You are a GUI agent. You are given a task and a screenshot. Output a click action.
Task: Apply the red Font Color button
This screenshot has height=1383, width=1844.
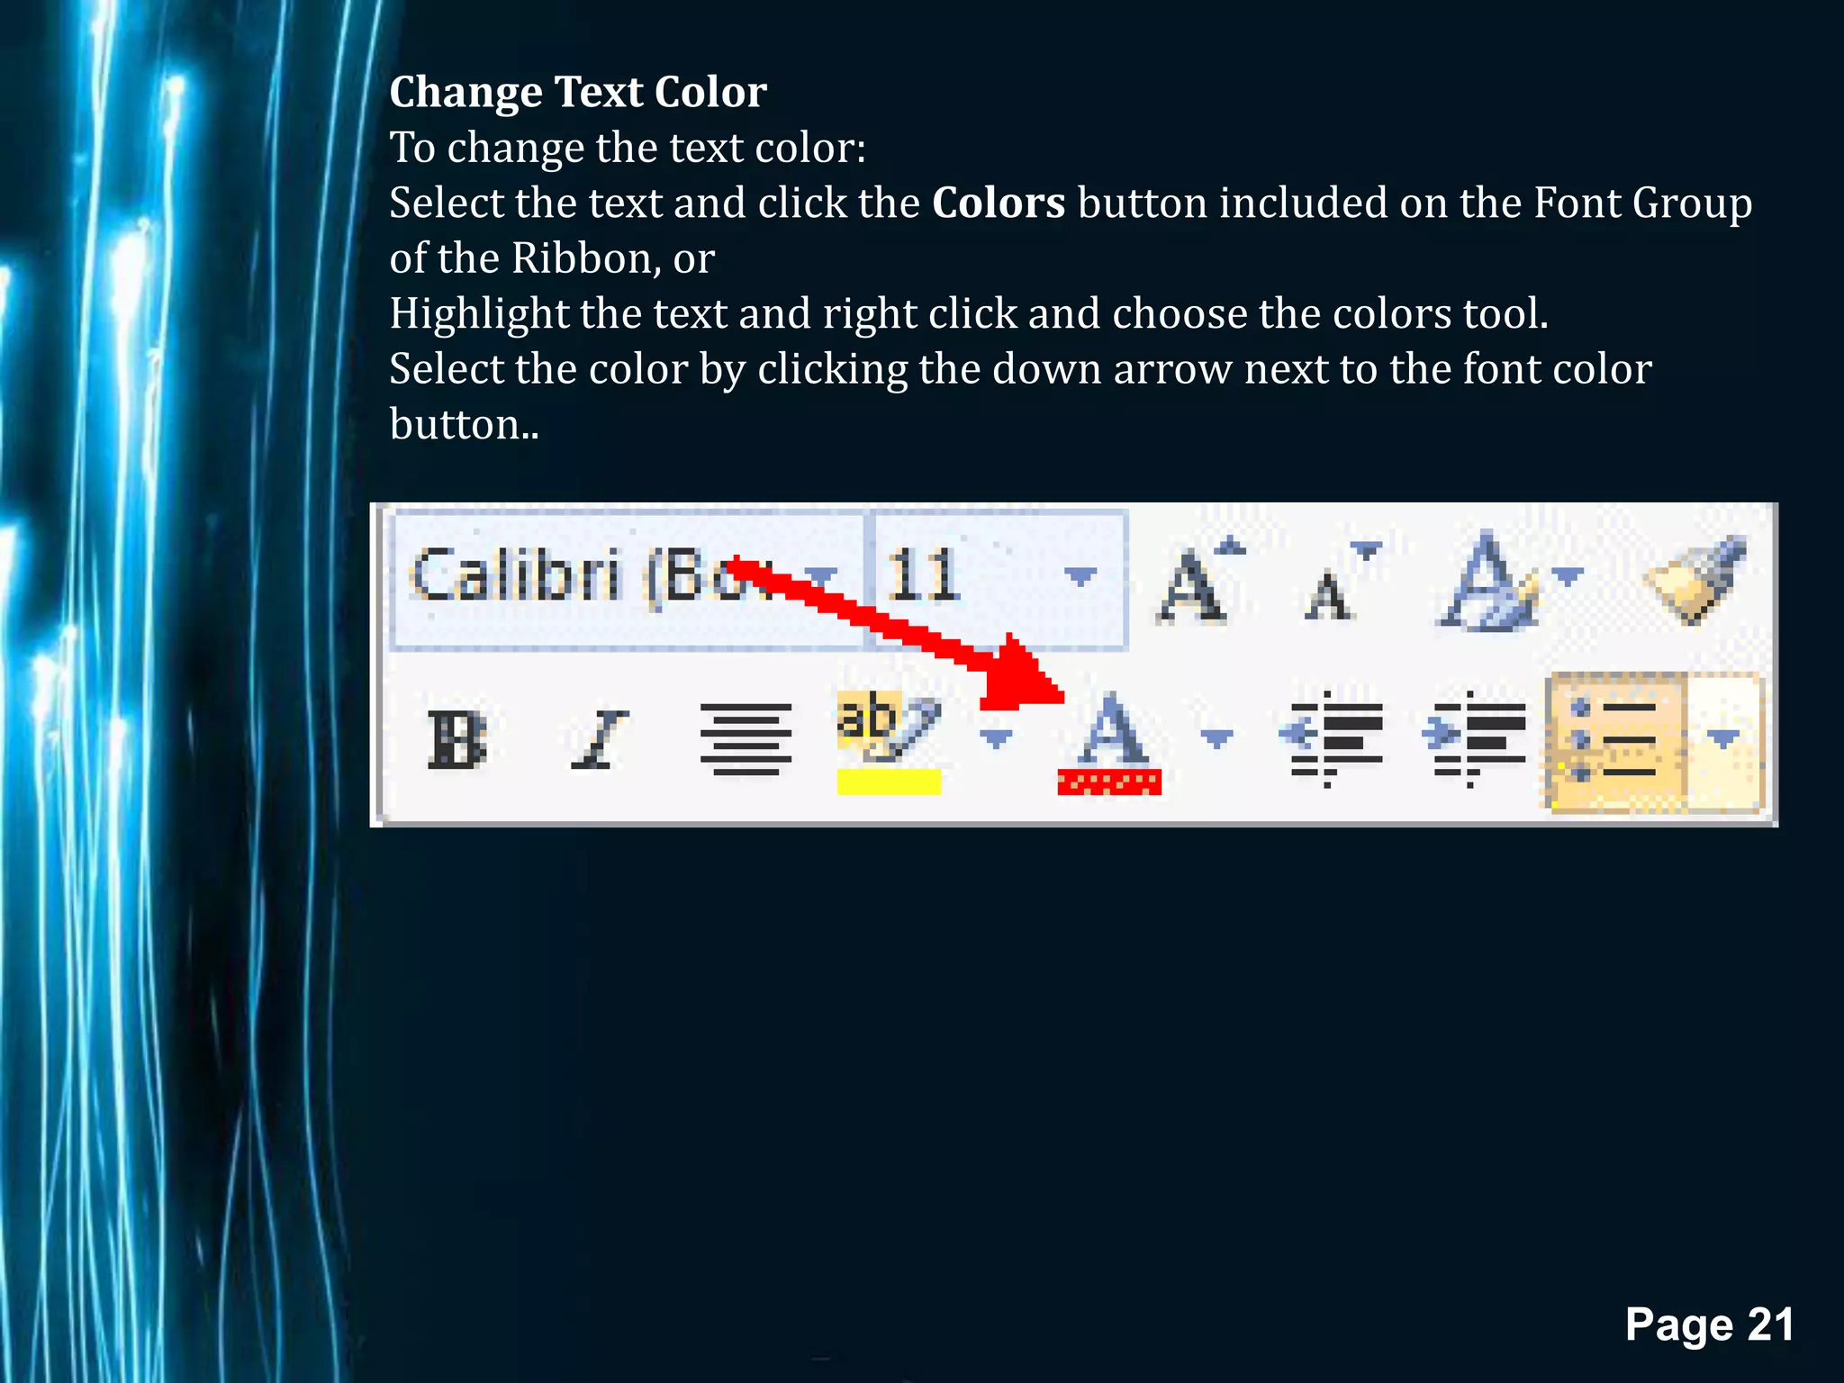point(1110,743)
